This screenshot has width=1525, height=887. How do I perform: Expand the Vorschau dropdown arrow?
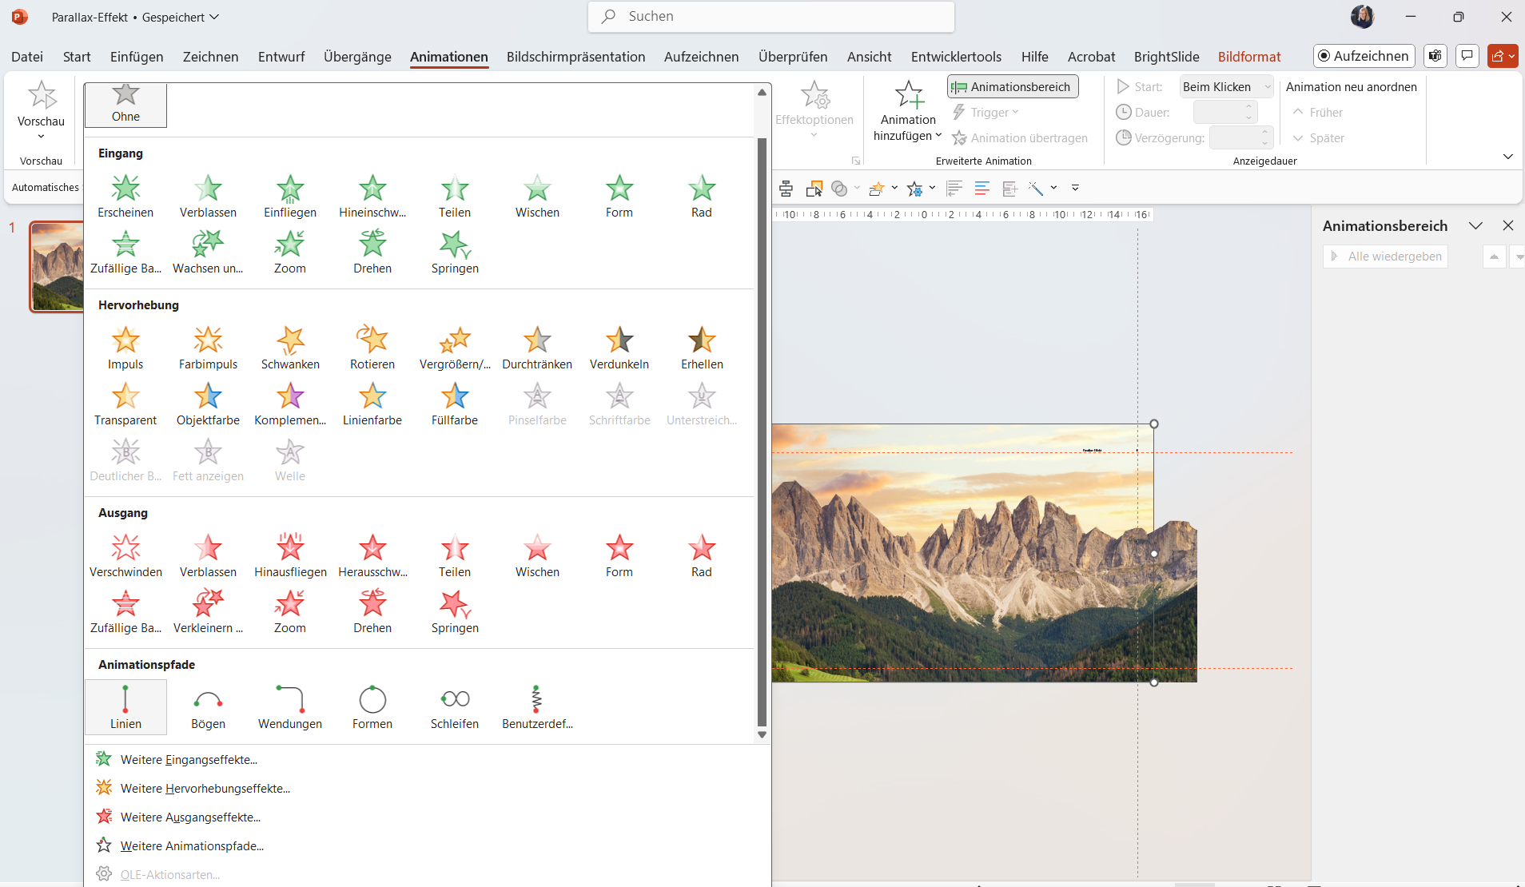[41, 137]
